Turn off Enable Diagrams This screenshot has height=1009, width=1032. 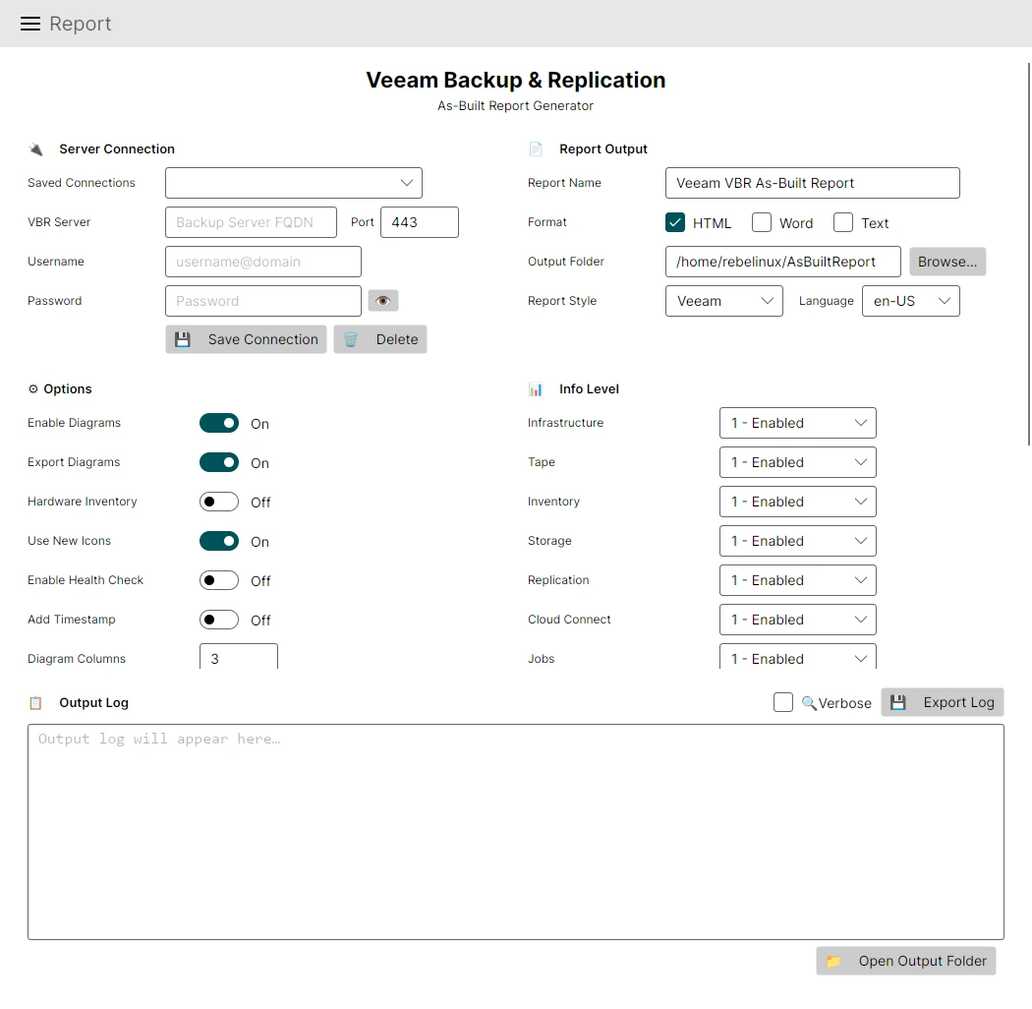click(218, 423)
